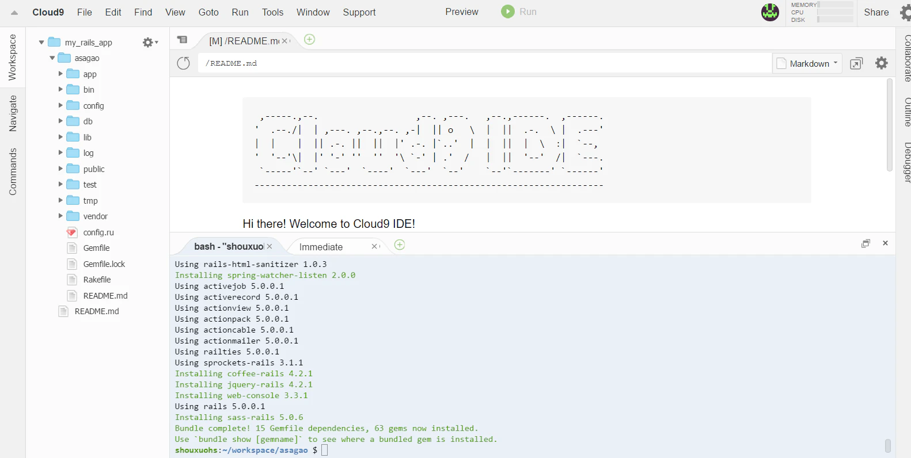The image size is (911, 458).
Task: Open the Cloud9 main settings gear
Action: tap(906, 13)
